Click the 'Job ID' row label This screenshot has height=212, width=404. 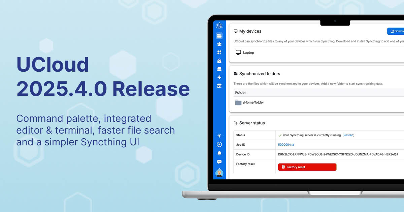coord(241,145)
